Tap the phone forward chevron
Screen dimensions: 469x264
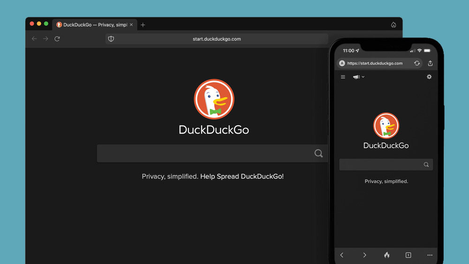364,255
